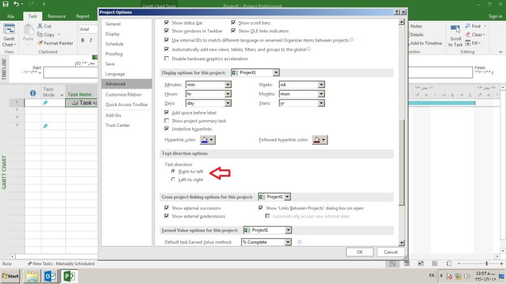The height and width of the screenshot is (284, 506).
Task: Click the Cut scissors icon
Action: coord(39,26)
